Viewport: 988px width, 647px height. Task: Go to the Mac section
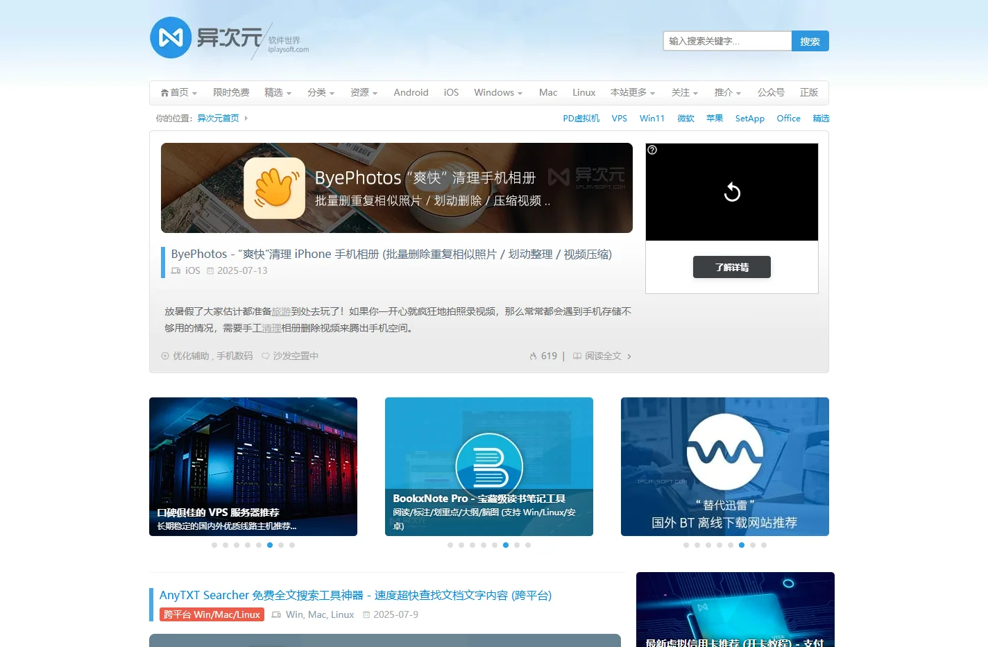pyautogui.click(x=548, y=92)
